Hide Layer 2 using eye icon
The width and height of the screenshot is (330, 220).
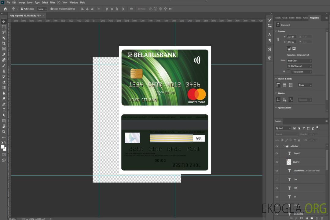click(x=277, y=153)
